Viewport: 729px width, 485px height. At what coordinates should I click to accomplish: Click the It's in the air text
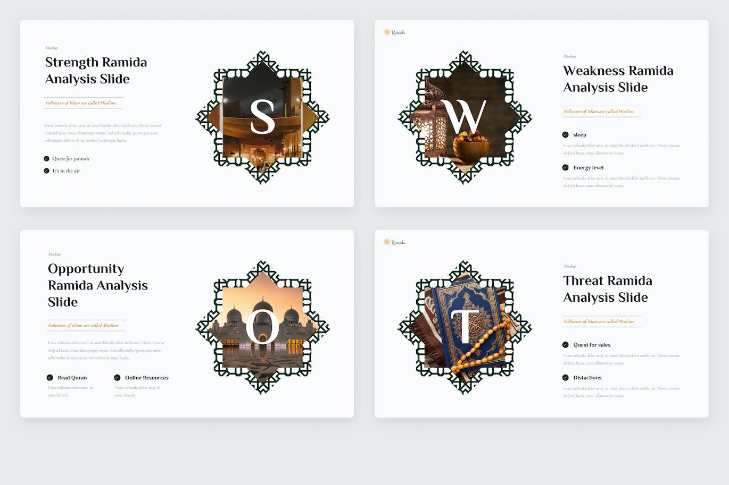pyautogui.click(x=67, y=171)
